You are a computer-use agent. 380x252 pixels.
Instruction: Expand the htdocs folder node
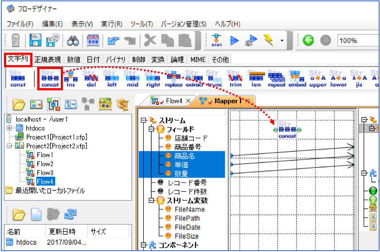[9, 128]
